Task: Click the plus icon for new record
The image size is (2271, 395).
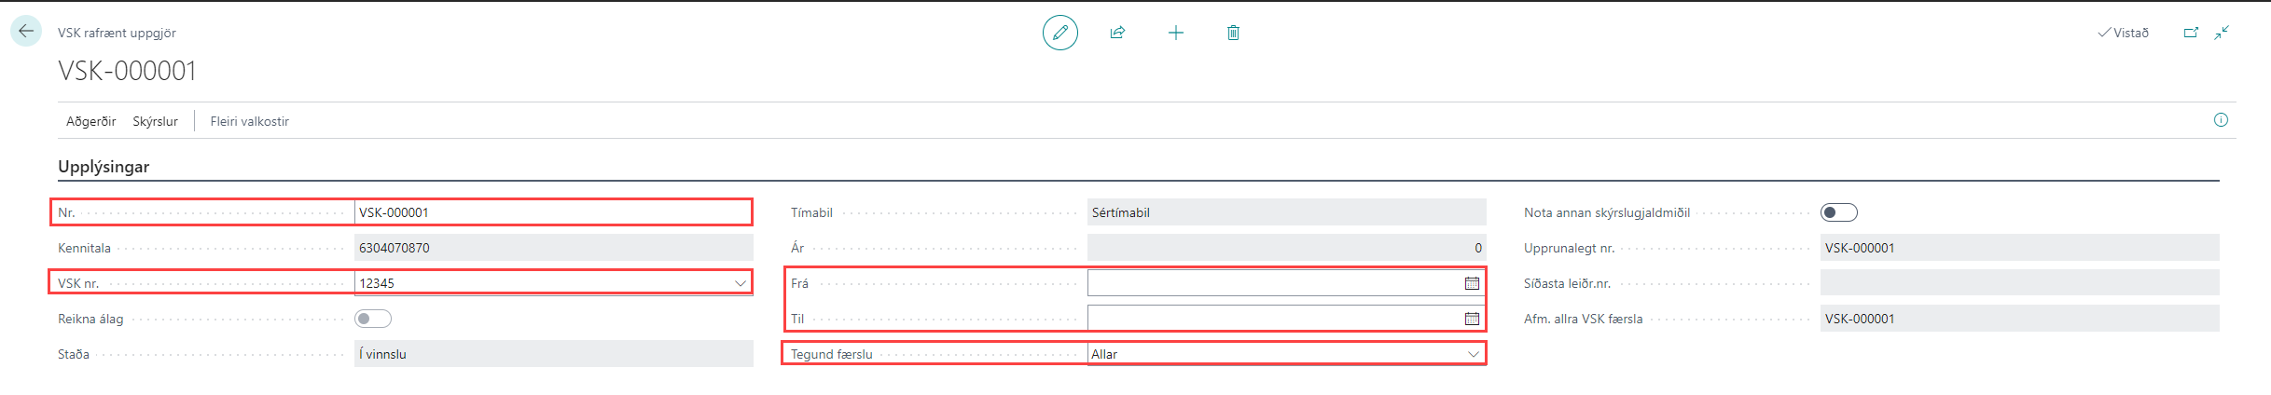Action: click(x=1176, y=33)
